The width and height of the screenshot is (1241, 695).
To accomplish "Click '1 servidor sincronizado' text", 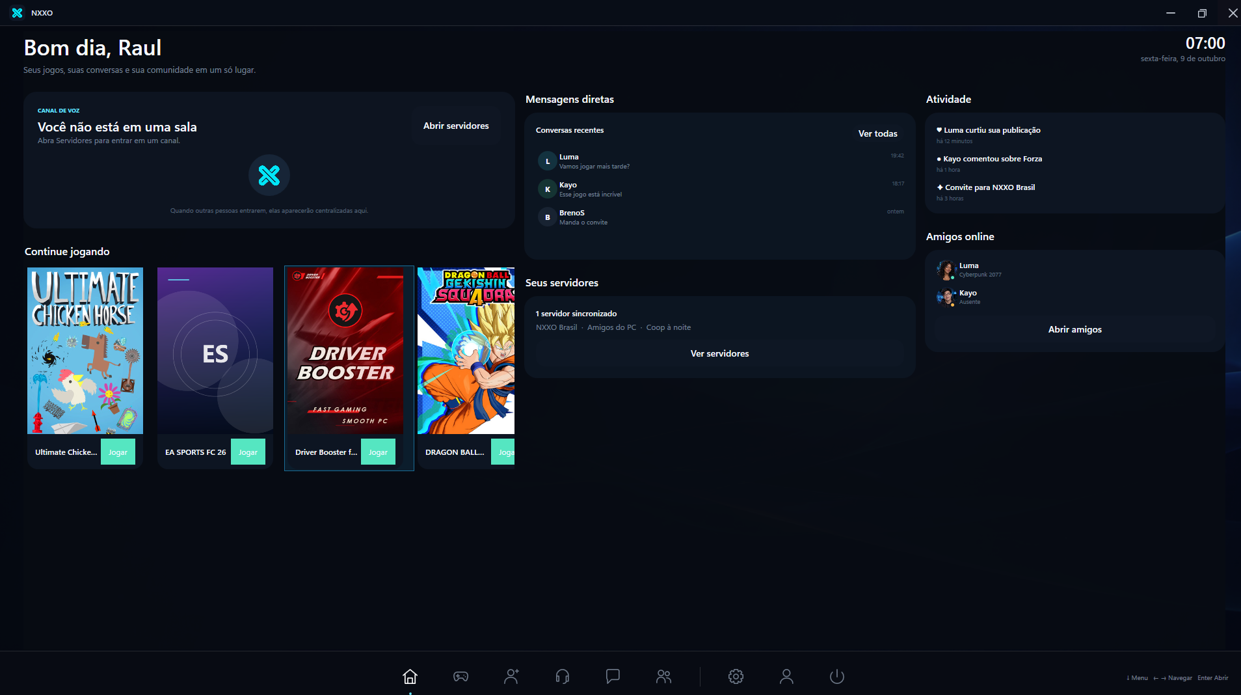I will point(576,314).
